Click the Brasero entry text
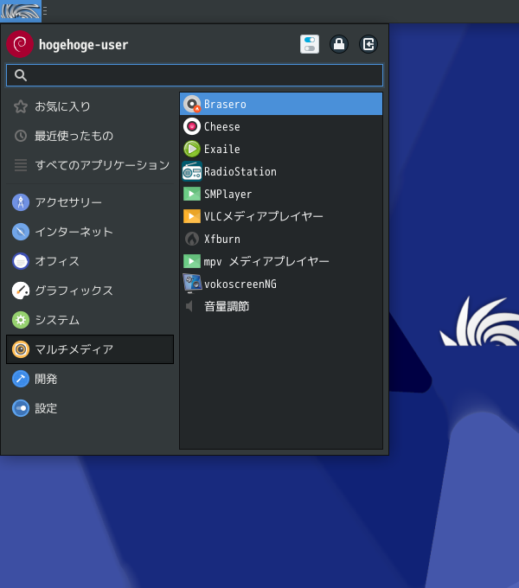519x588 pixels. pyautogui.click(x=225, y=105)
